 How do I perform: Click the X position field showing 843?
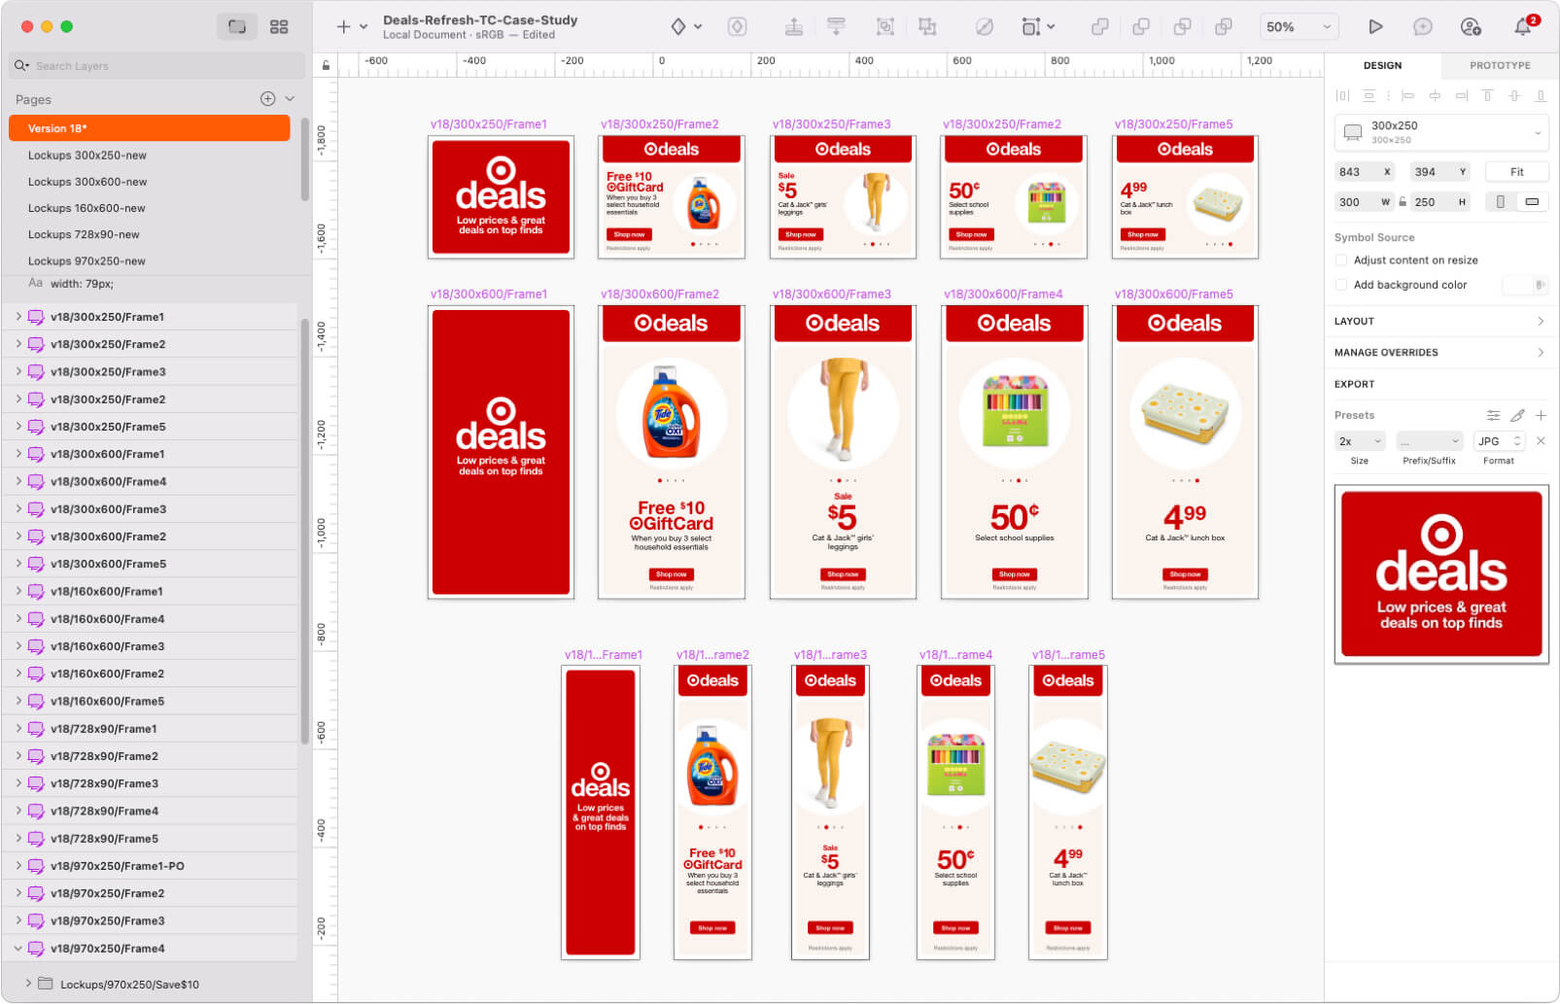[1365, 172]
